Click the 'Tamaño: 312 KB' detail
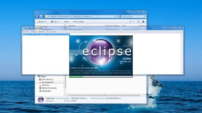202x113 pixels. 70,101
